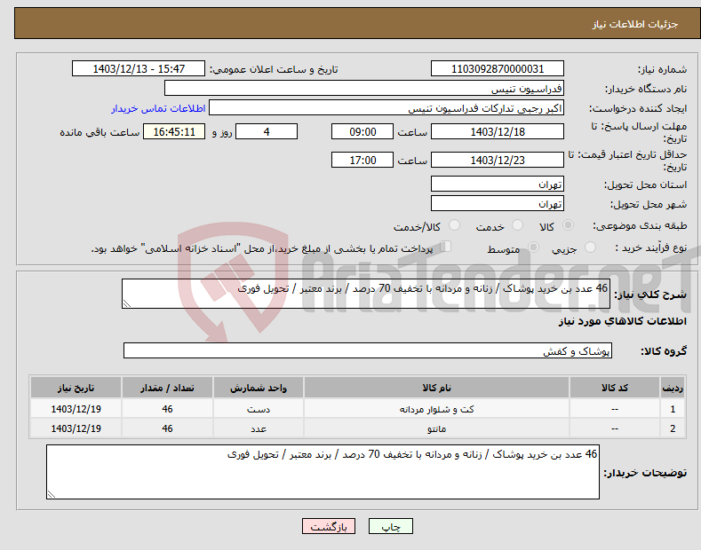Click the row number 2 cell
Screen dimensions: 701x550
click(673, 428)
